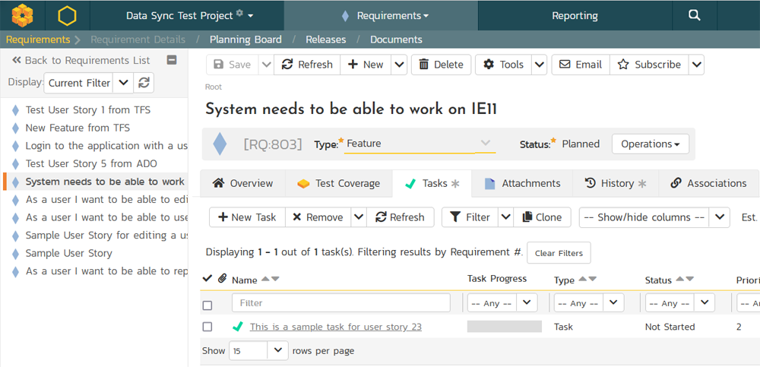
Task: Toggle the select-all checkbox in filter row
Action: [x=207, y=305]
